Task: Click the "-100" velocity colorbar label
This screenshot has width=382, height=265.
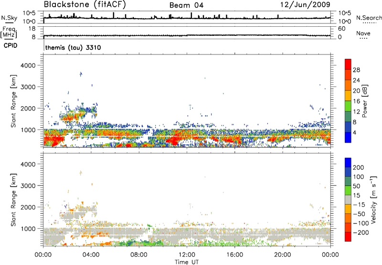Action: click(x=361, y=223)
